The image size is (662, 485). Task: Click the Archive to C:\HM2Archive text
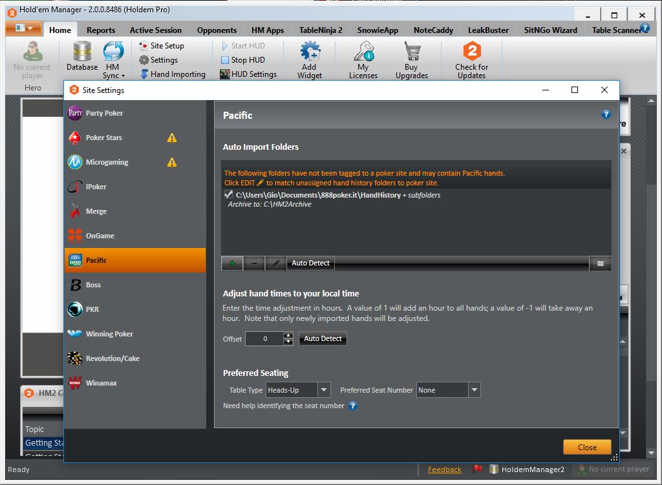270,204
